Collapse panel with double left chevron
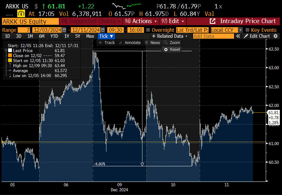Viewport: 282px width, 195px height. coord(238,36)
